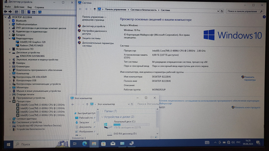
Task: Click the forward arrow in Device Manager toolbar
Action: click(10, 12)
